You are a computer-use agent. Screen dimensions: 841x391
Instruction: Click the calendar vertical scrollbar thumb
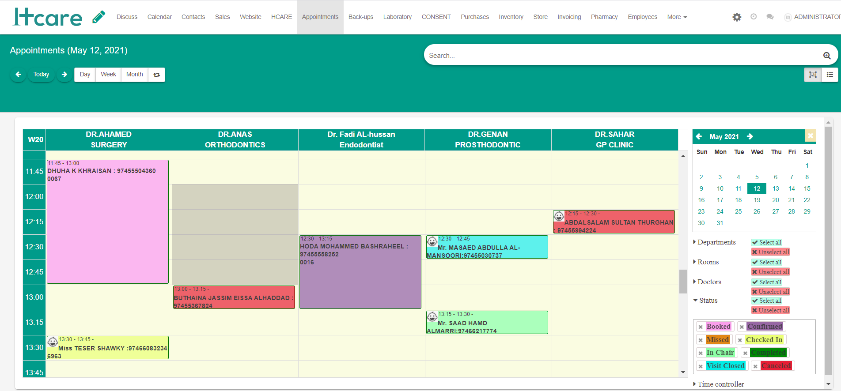tap(683, 281)
